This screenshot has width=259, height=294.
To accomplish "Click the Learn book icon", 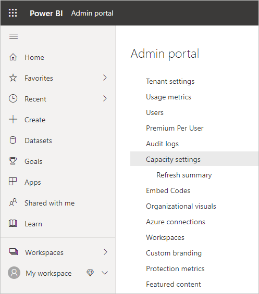I will click(13, 224).
